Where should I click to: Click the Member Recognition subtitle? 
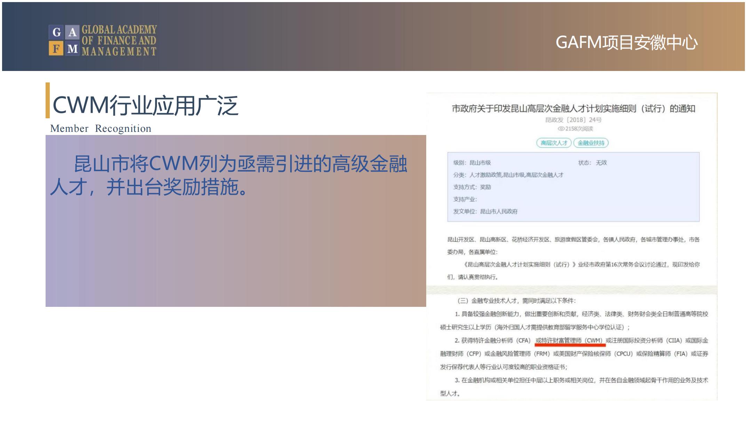tap(101, 128)
